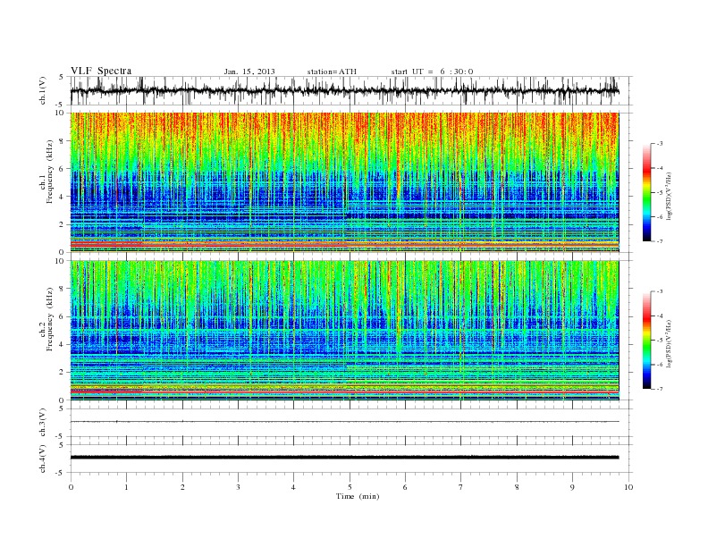This screenshot has width=708, height=547.
Task: Select the "Time (min)" axis title
Action: 358,496
